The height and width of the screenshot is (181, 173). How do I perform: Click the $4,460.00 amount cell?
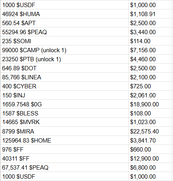click(x=150, y=59)
